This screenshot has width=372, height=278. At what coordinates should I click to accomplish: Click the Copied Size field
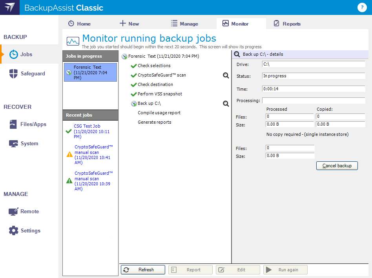click(341, 124)
